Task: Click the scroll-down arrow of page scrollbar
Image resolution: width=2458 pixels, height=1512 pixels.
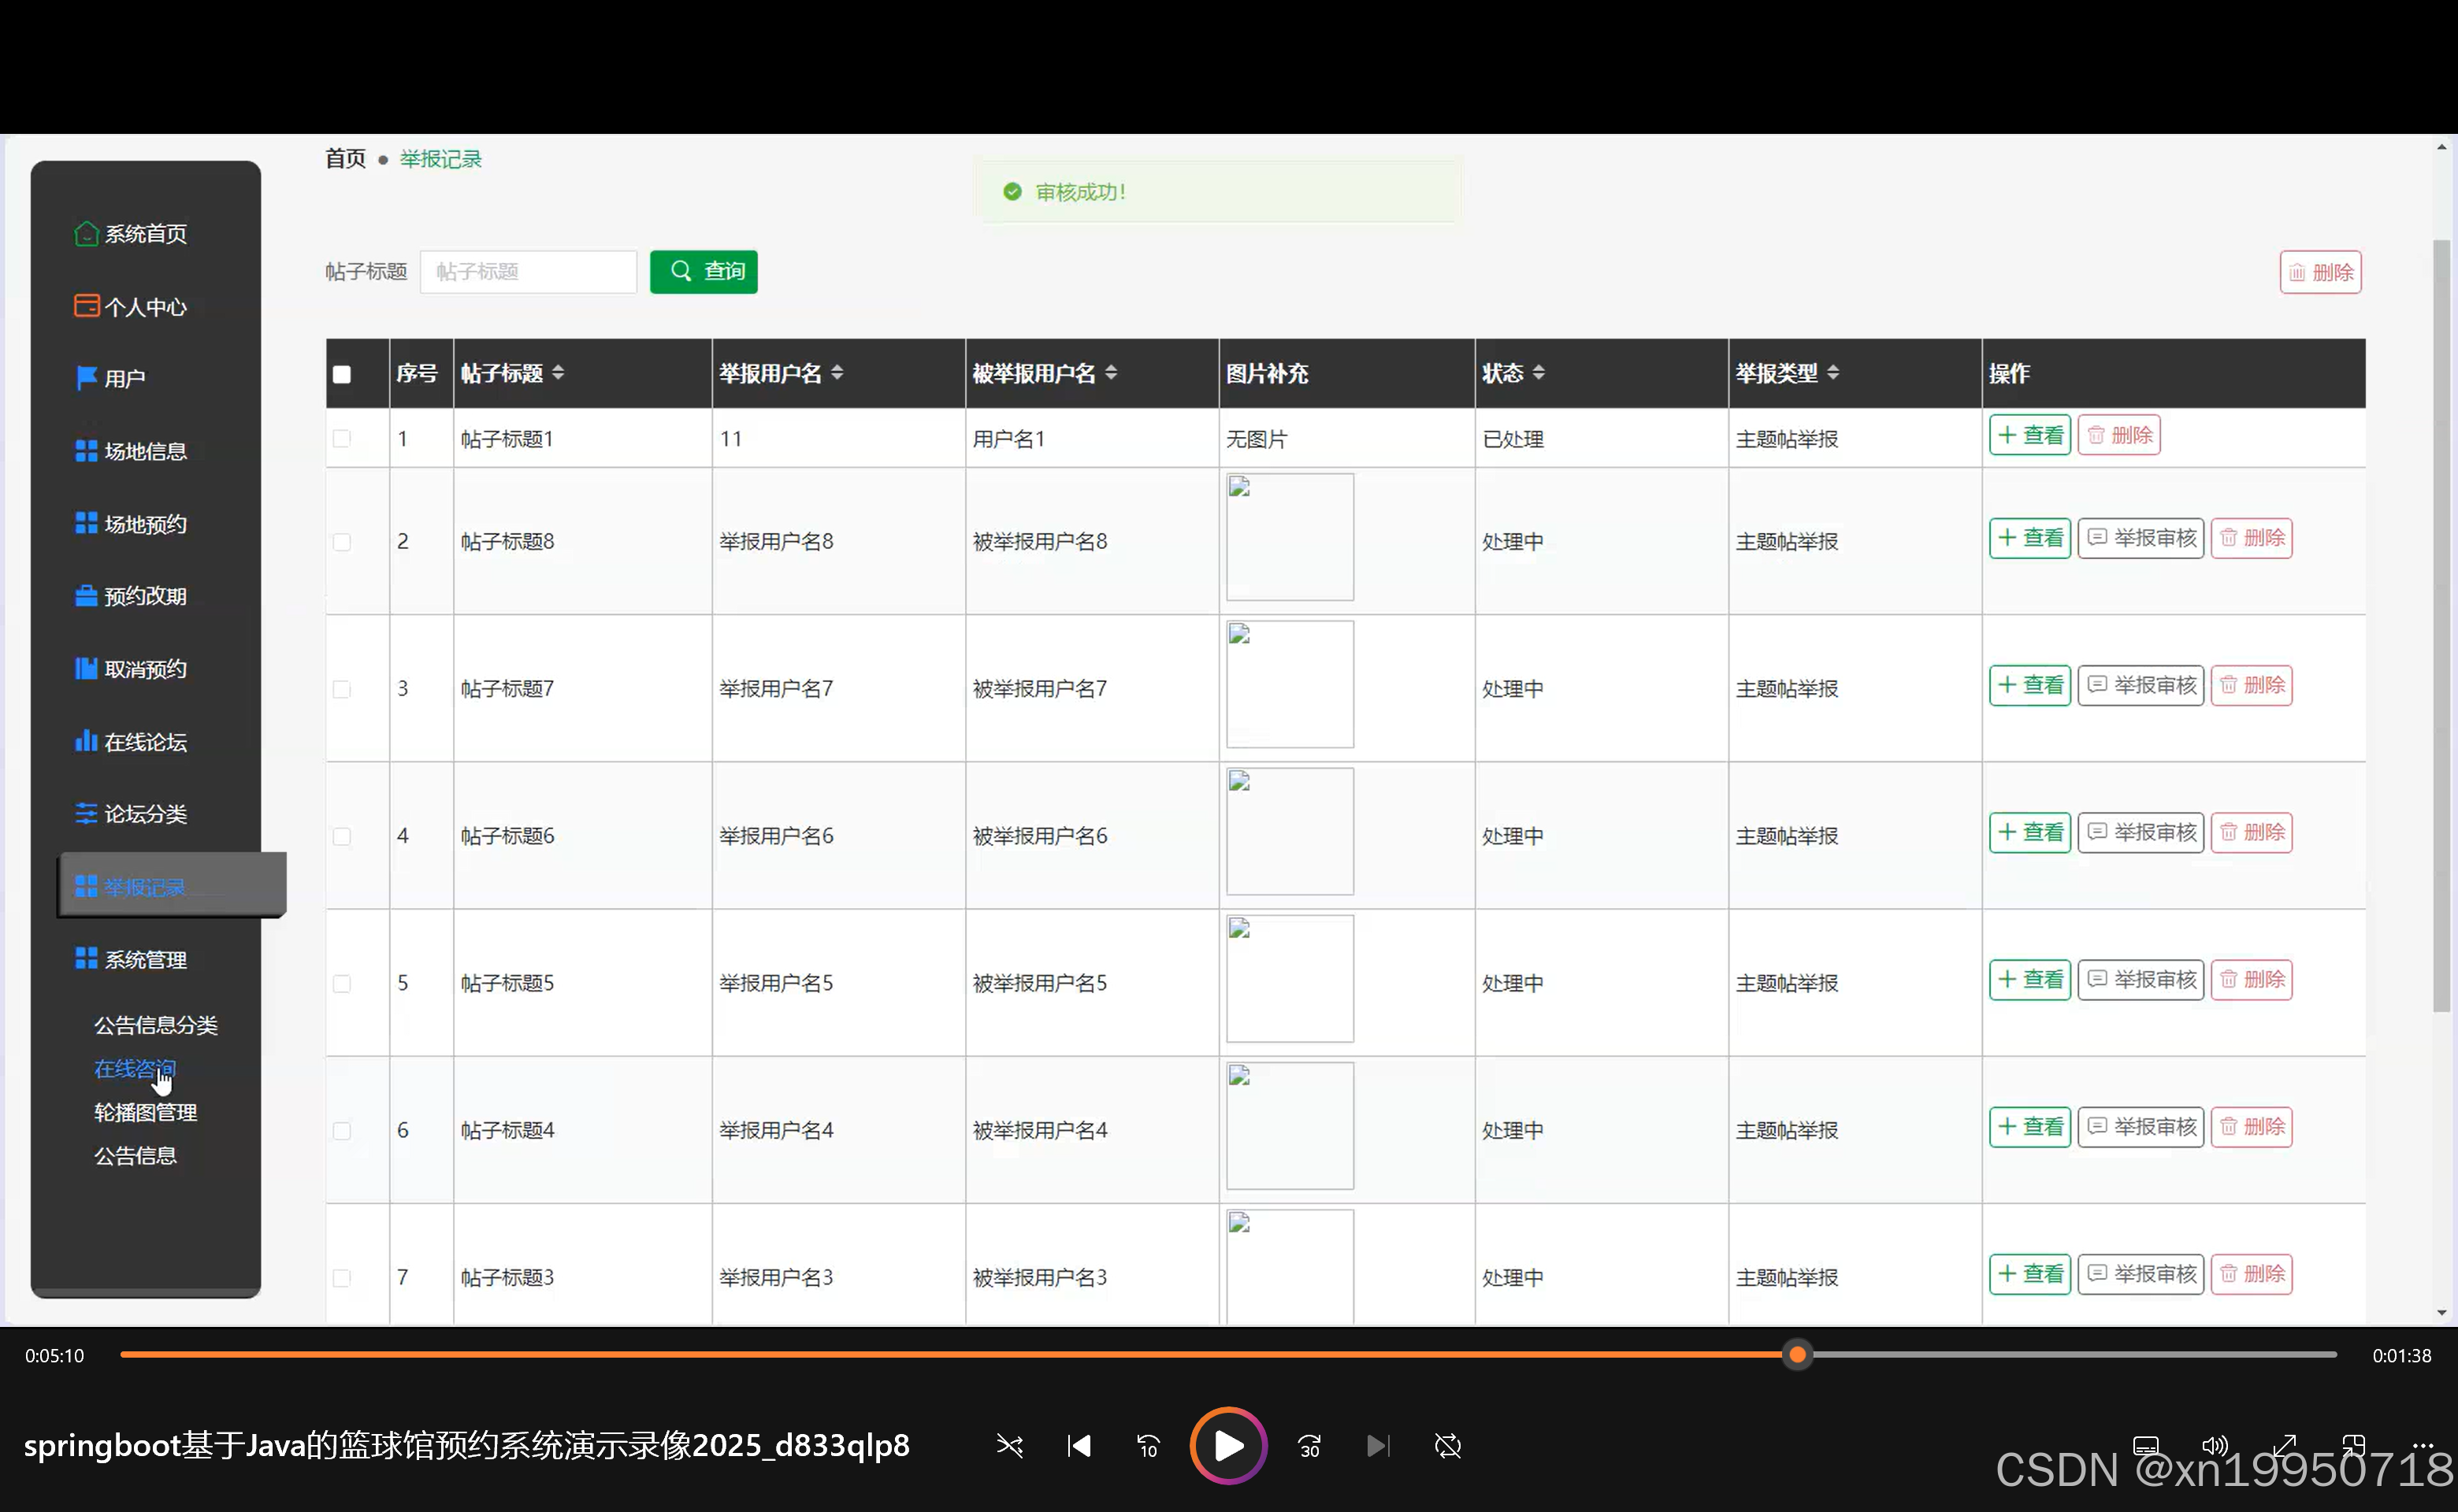Action: pos(2442,1313)
